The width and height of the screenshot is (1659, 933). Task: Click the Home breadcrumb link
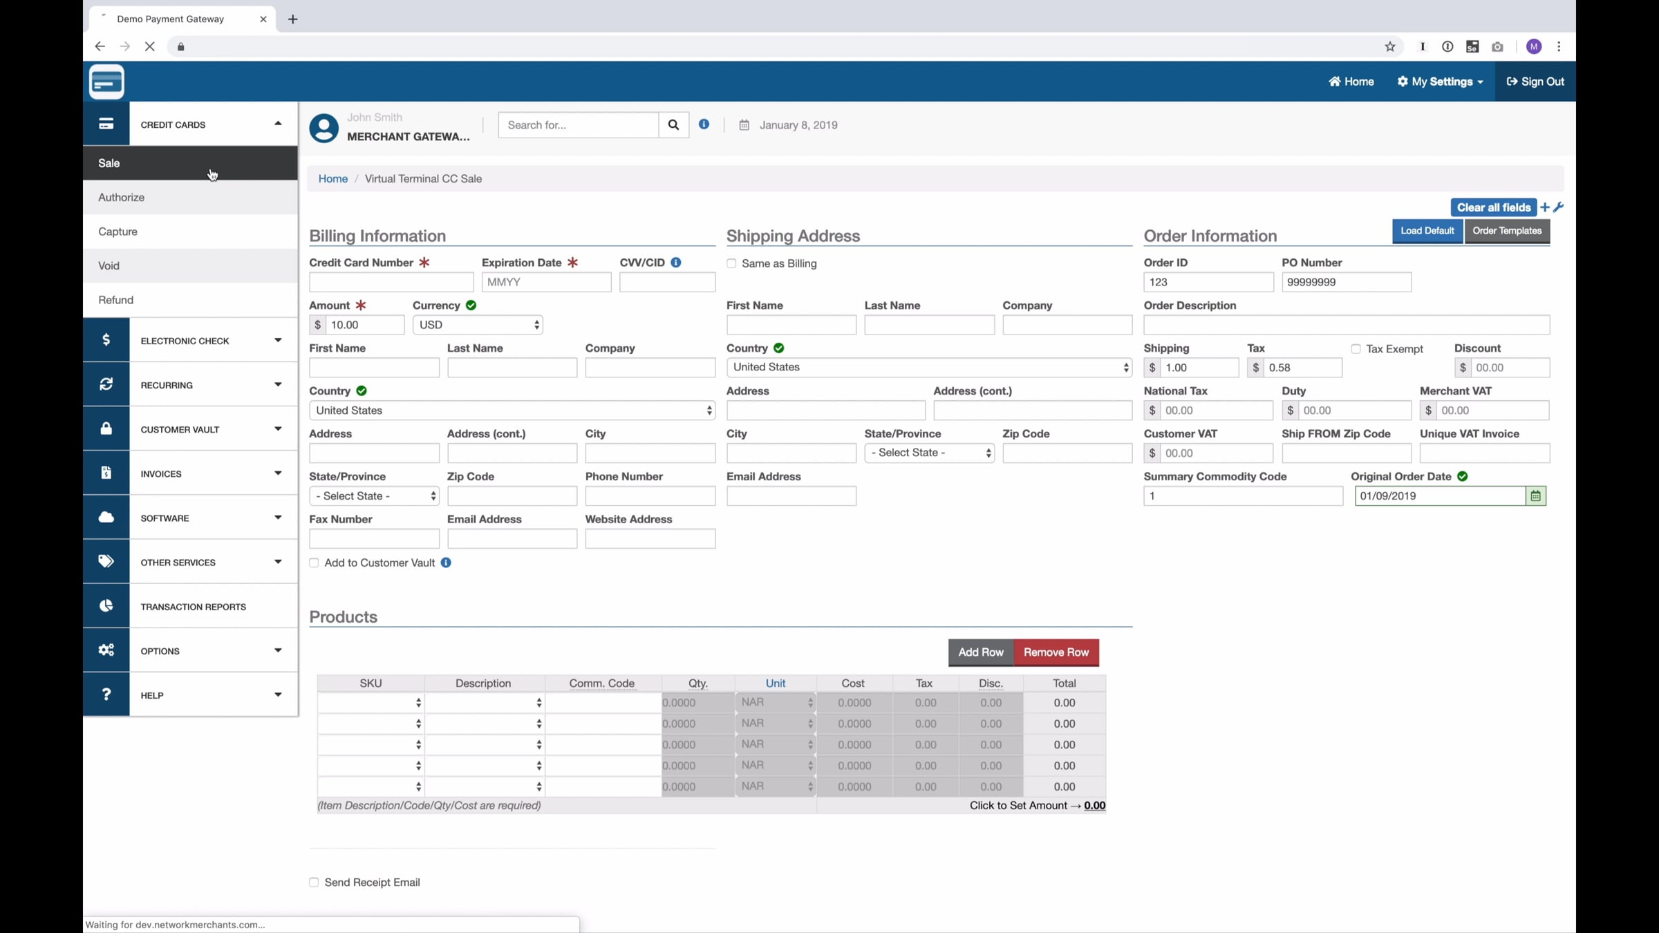point(332,179)
